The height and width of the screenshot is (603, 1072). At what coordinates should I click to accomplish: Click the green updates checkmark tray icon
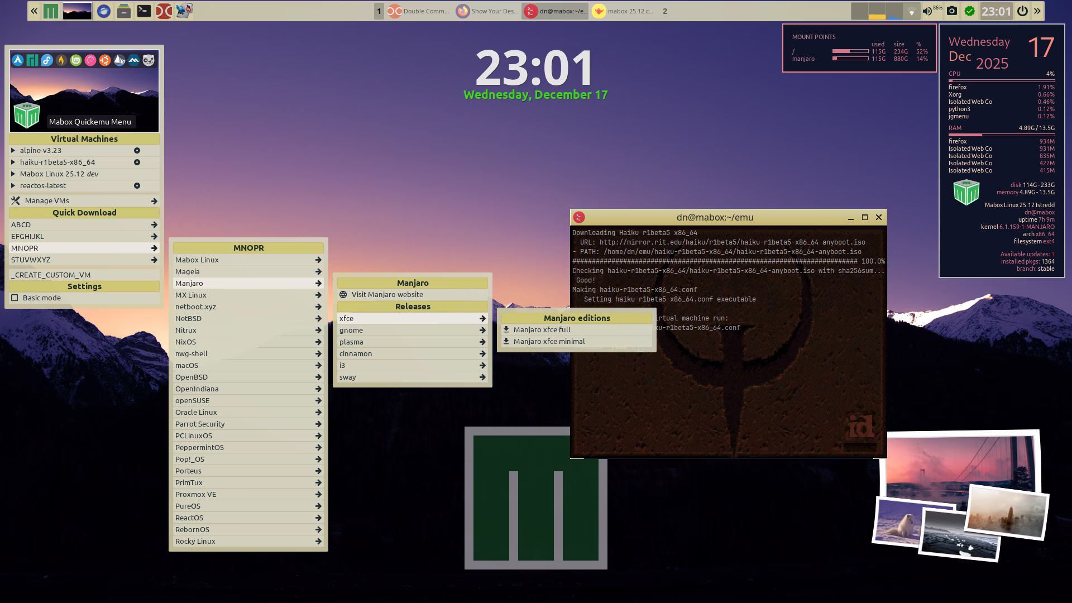pyautogui.click(x=970, y=11)
